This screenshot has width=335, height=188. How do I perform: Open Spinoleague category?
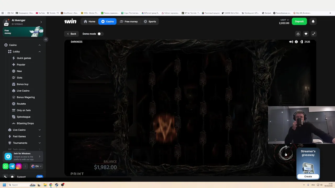(x=24, y=117)
